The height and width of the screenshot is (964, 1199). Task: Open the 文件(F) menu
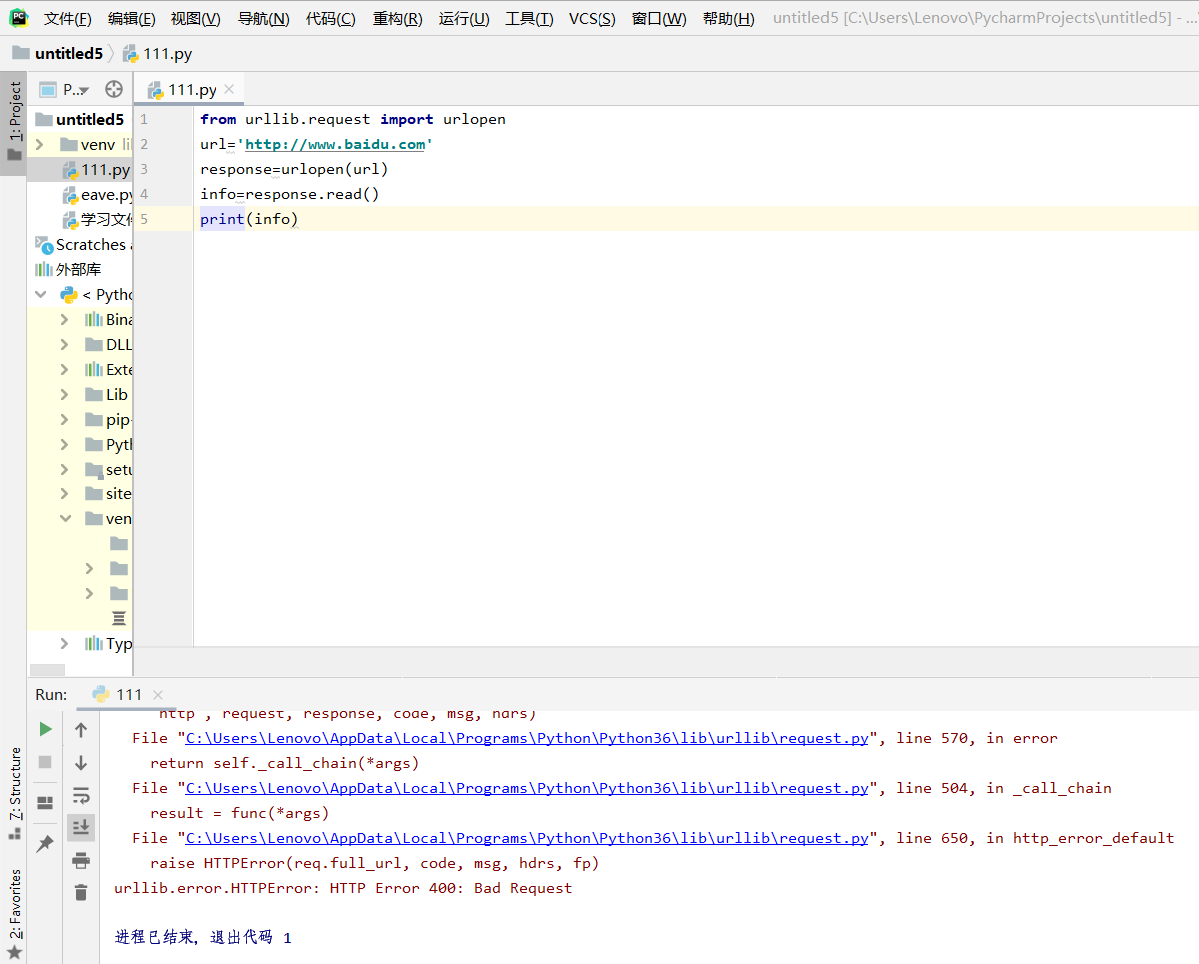(67, 19)
